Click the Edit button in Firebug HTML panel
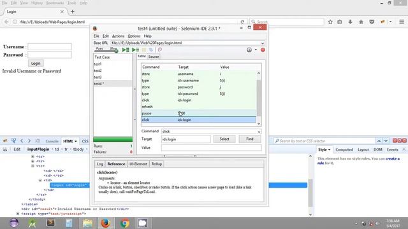Screen dimensions: 408x229 coord(17,149)
